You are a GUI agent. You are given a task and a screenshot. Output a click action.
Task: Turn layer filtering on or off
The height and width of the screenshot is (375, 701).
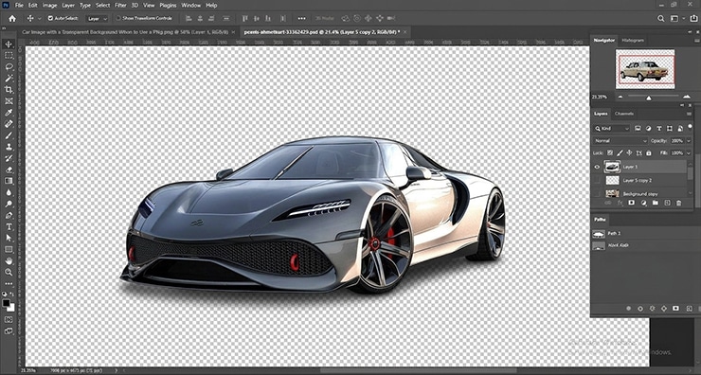(x=690, y=128)
